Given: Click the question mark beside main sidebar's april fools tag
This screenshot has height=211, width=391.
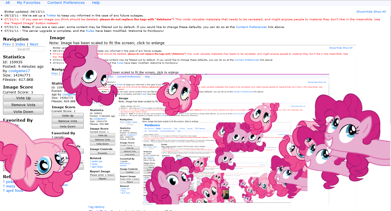Looking at the screenshot, I should [x=4, y=191].
